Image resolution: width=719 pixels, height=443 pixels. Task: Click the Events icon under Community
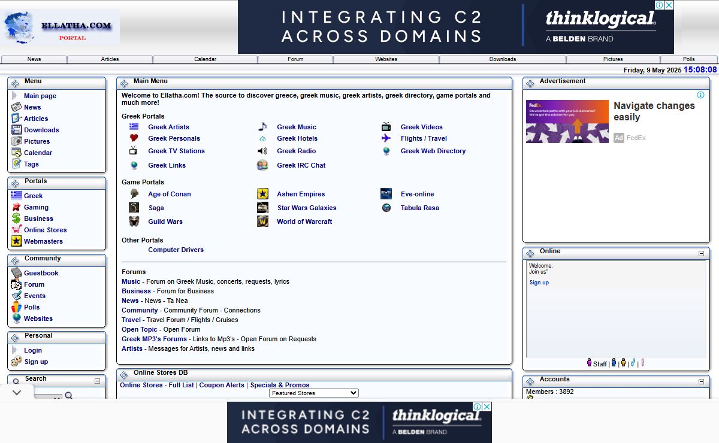pyautogui.click(x=16, y=296)
